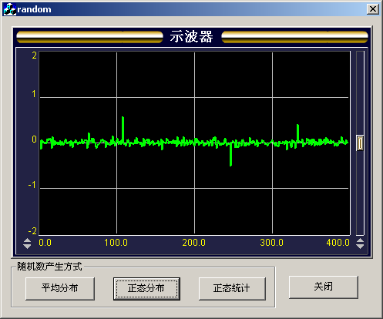
Task: Click the vertical slider track below its thumb
Action: point(360,193)
